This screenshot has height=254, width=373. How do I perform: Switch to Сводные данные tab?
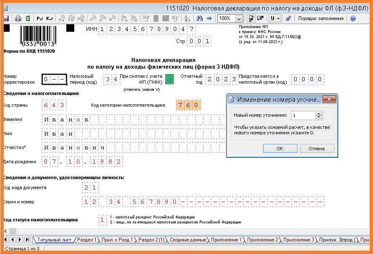pyautogui.click(x=188, y=240)
